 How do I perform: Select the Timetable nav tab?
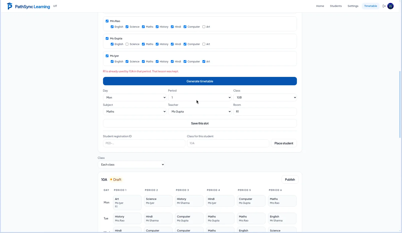pyautogui.click(x=371, y=6)
